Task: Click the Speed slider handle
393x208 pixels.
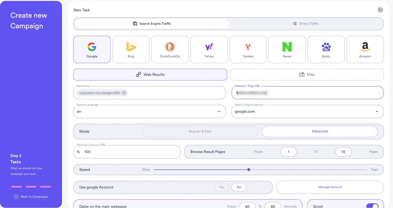Action: tap(249, 170)
